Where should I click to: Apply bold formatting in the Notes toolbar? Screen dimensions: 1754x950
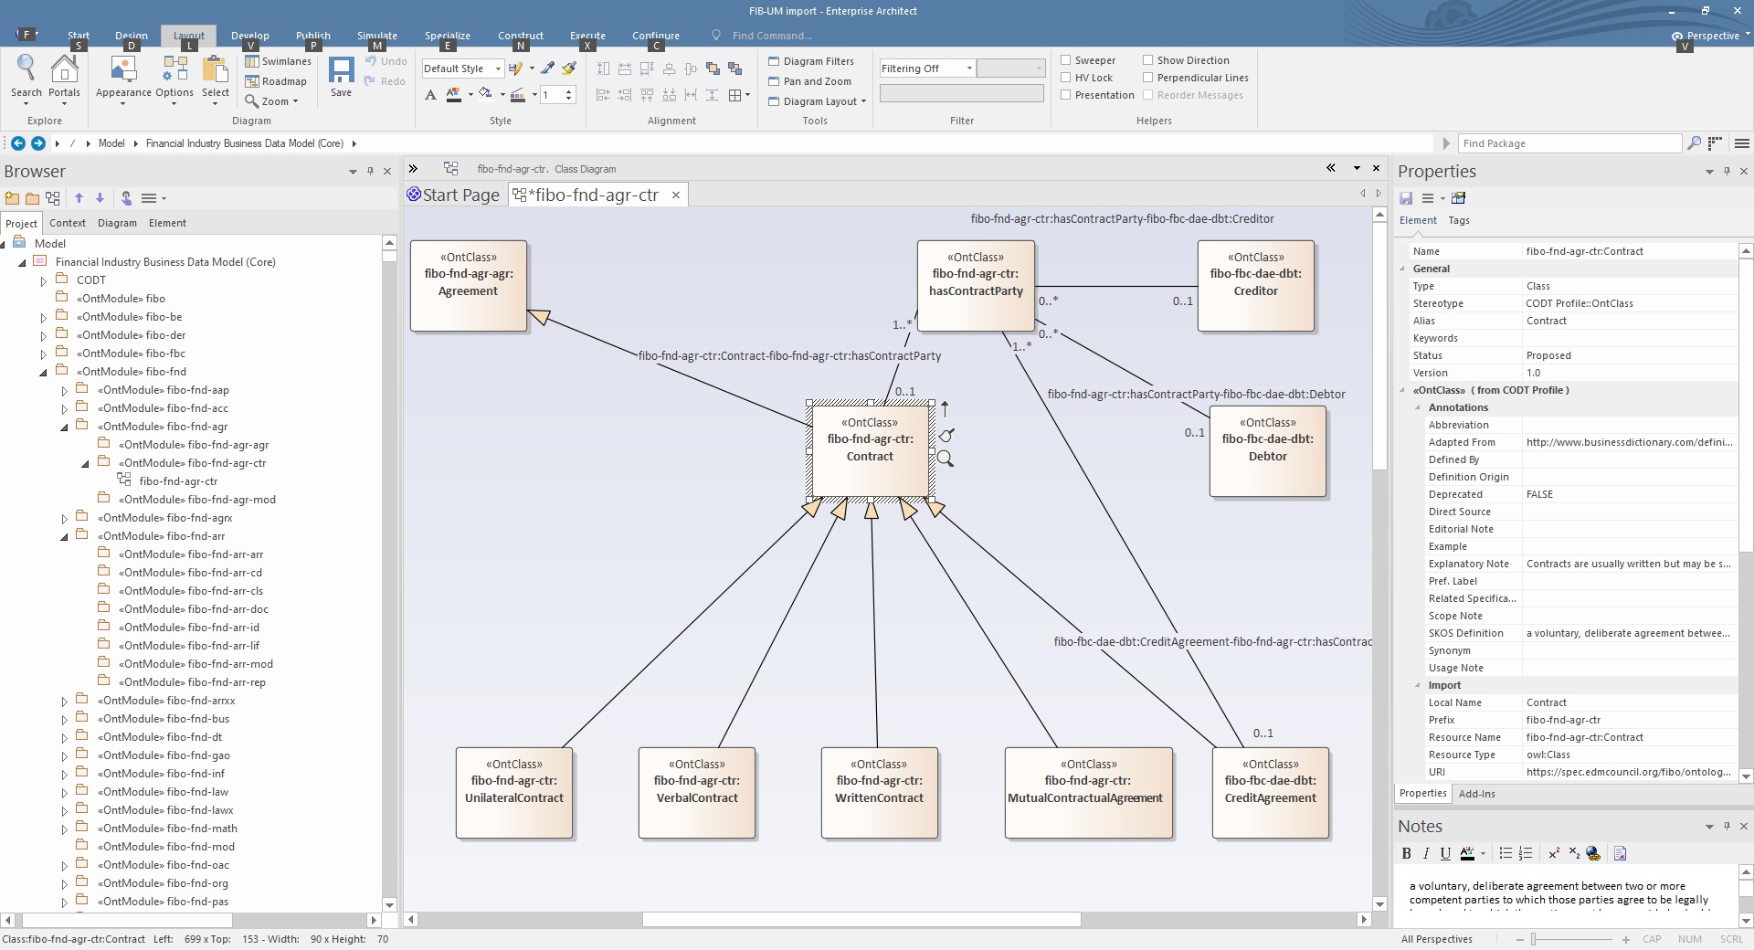pos(1406,853)
